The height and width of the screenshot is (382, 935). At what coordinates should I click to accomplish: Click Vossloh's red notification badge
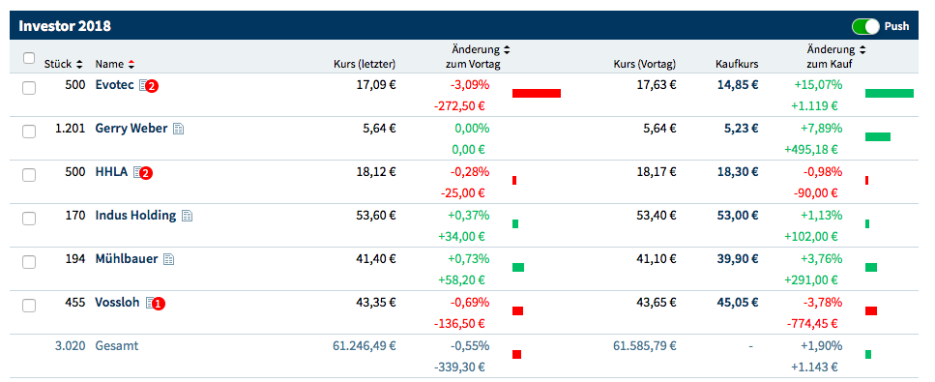[x=159, y=304]
